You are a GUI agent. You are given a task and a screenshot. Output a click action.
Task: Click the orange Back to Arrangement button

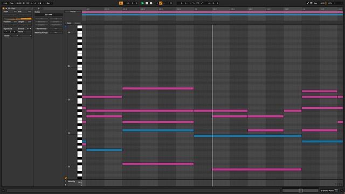(x=121, y=3)
